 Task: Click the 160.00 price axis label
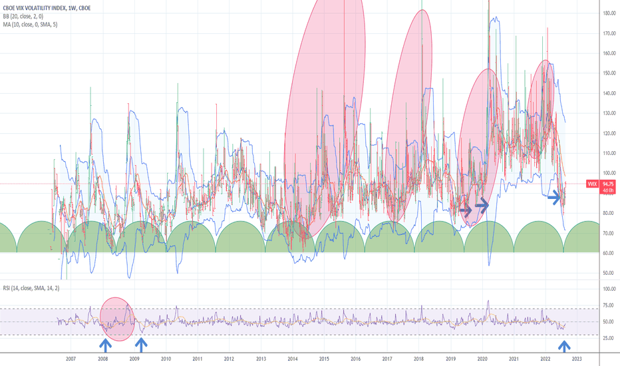pyautogui.click(x=609, y=53)
